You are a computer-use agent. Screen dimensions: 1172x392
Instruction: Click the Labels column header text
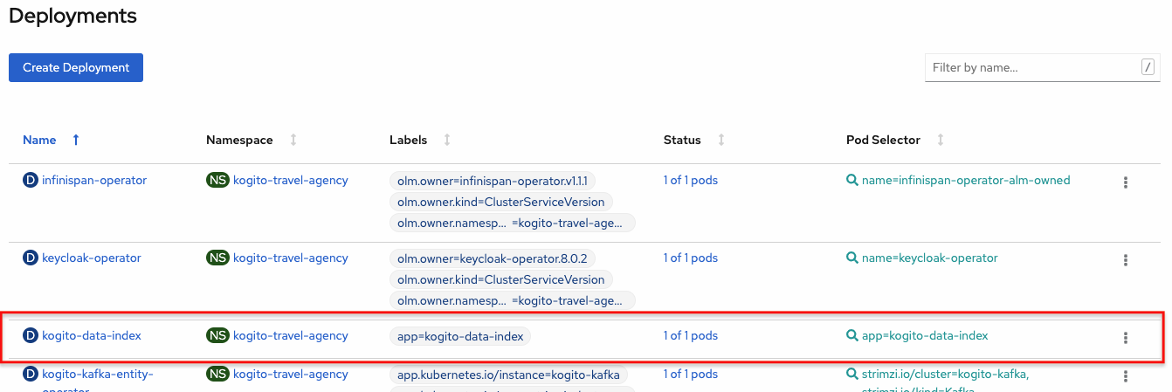pyautogui.click(x=408, y=140)
